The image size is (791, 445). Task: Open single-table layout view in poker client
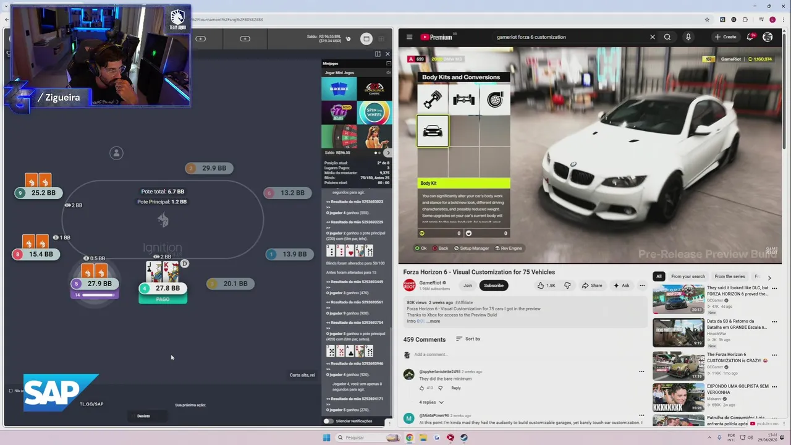click(366, 38)
